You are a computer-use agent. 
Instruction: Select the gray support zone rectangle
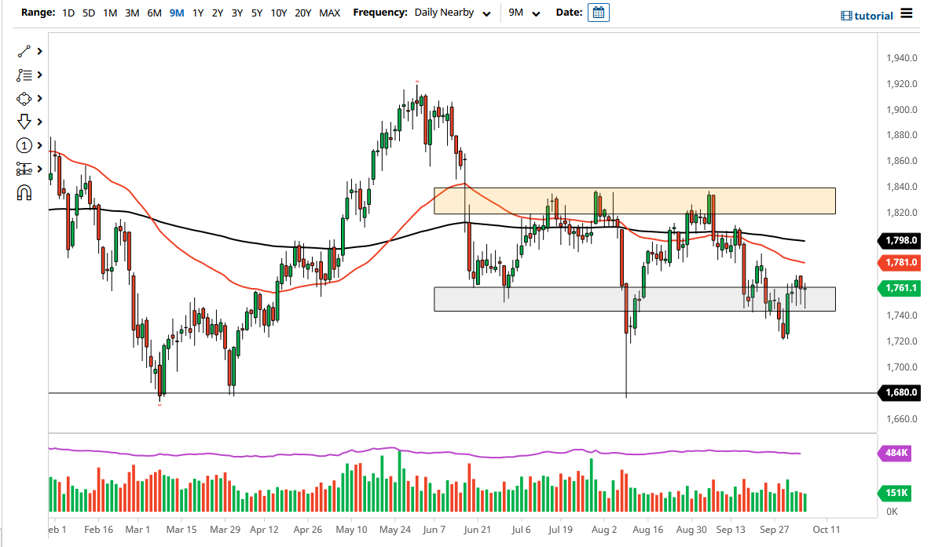click(635, 299)
